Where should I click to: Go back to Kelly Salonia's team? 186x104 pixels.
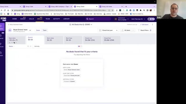pos(15,25)
